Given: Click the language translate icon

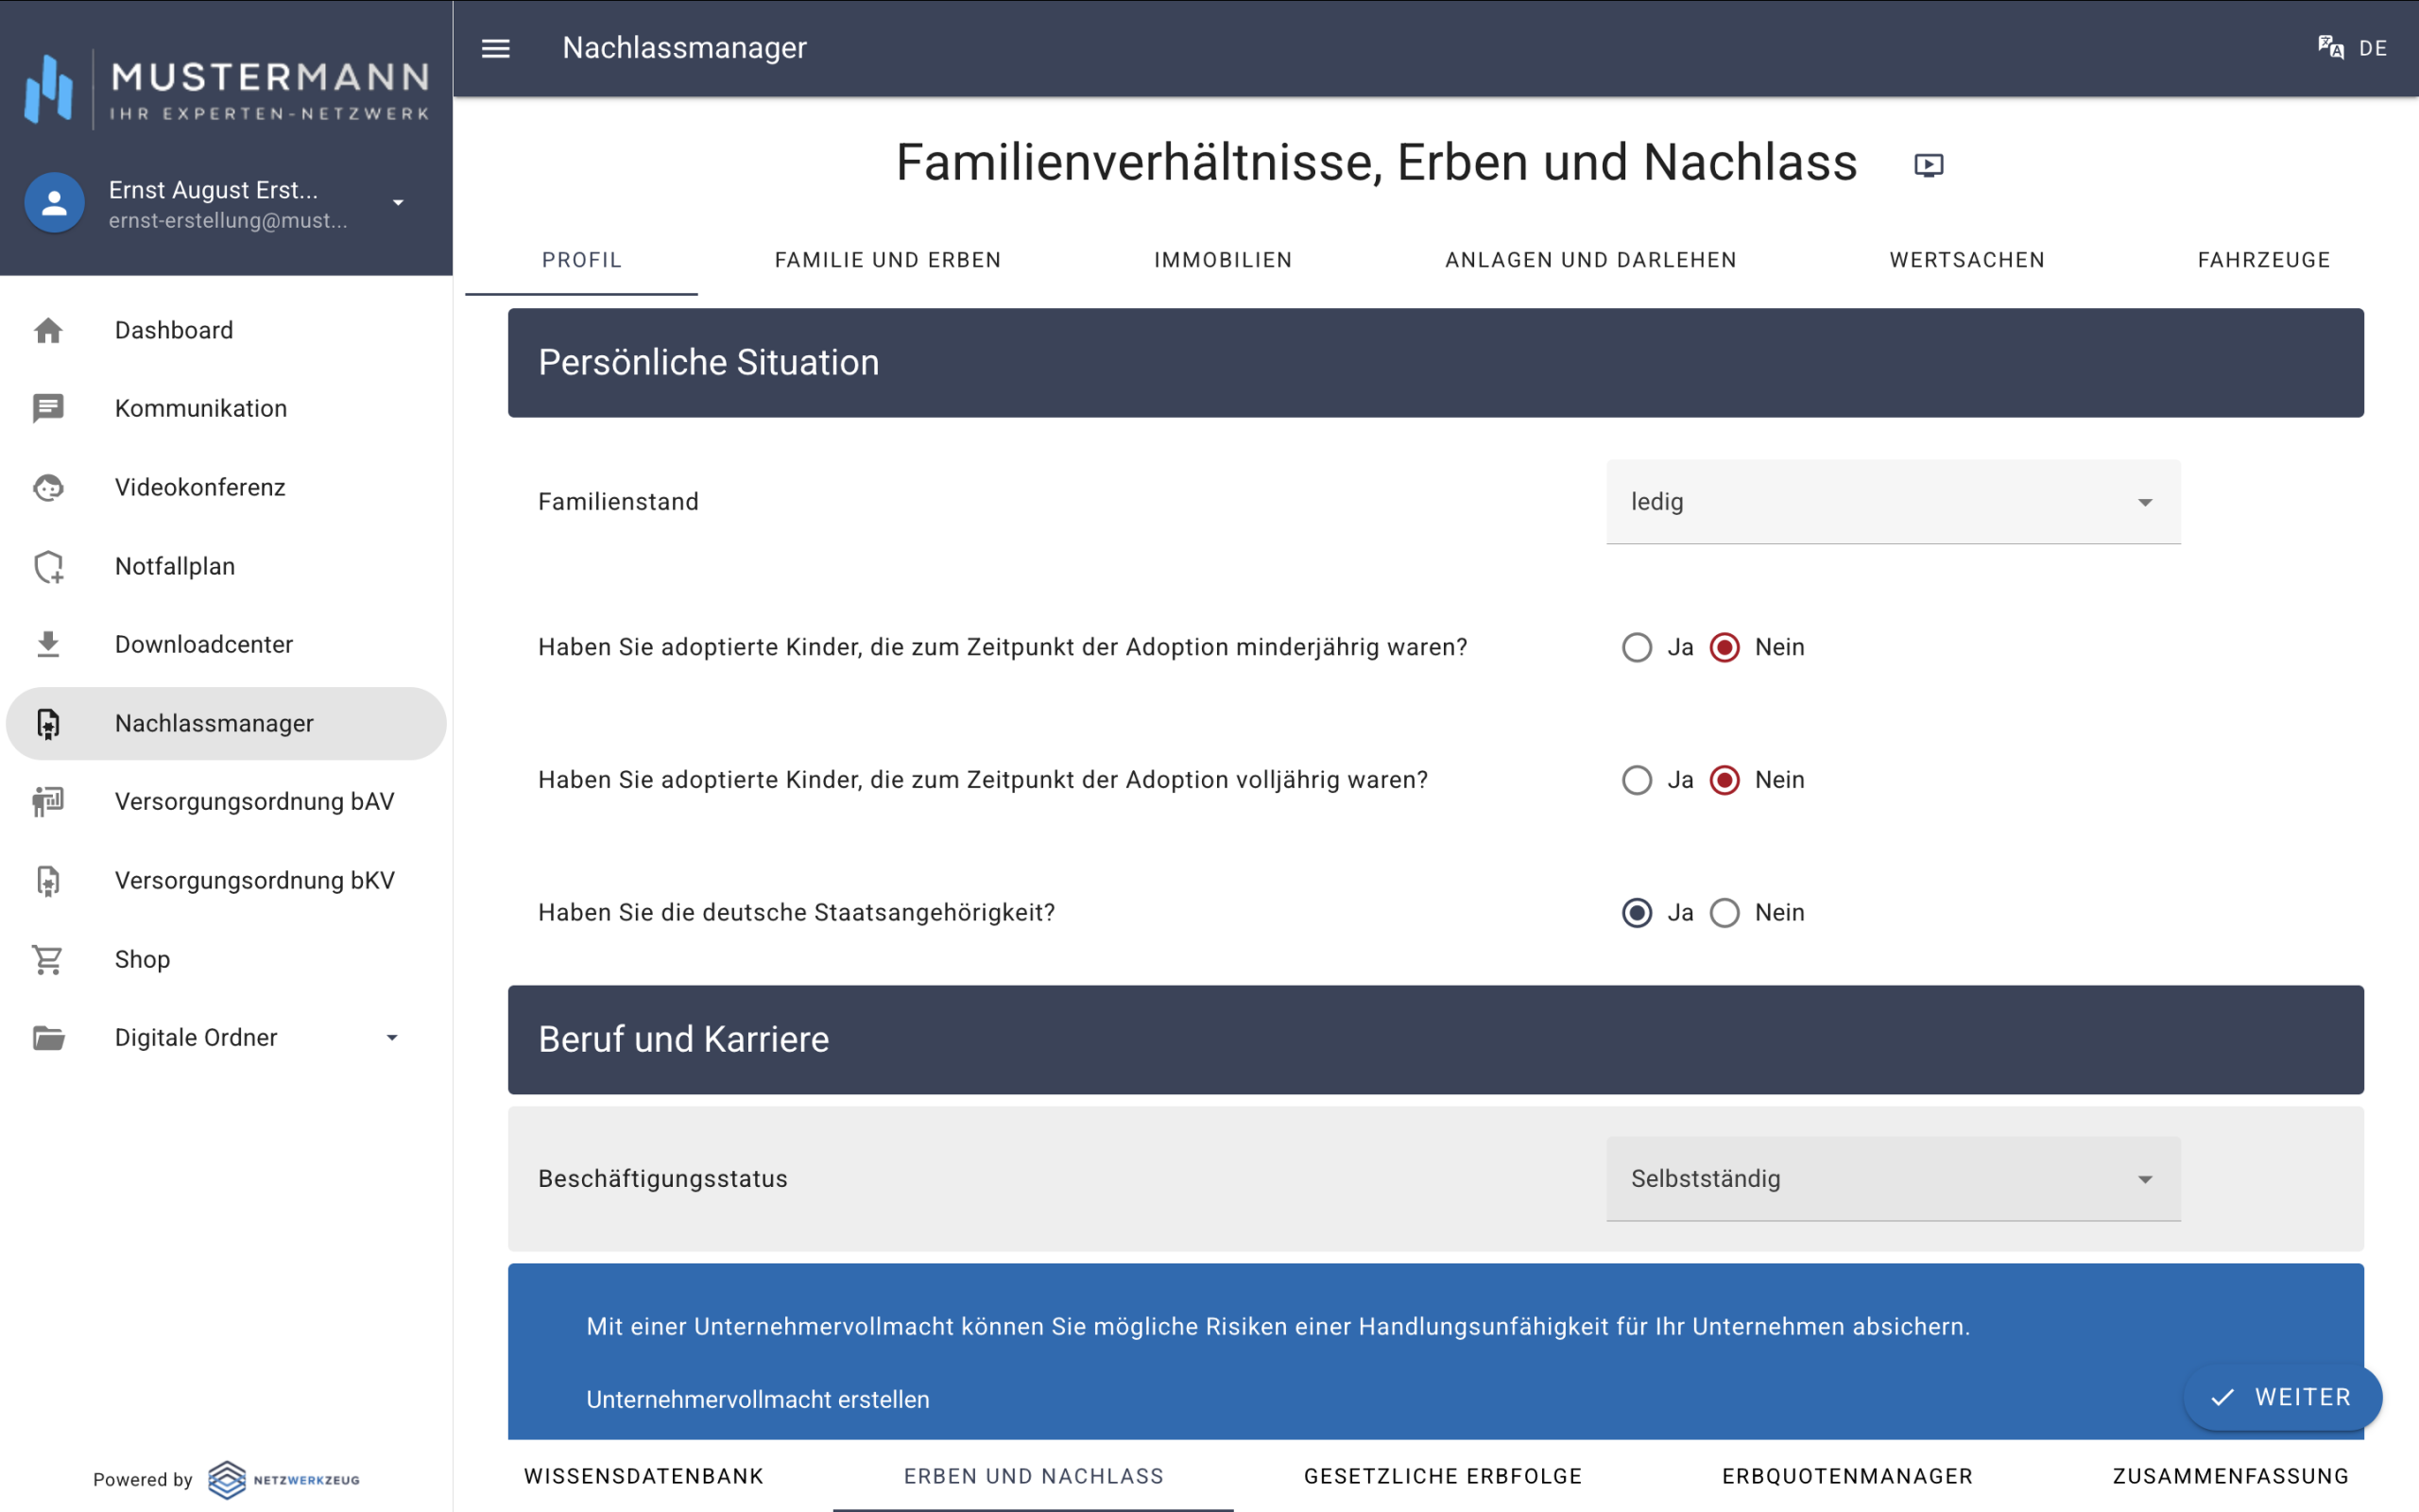Looking at the screenshot, I should 2330,48.
